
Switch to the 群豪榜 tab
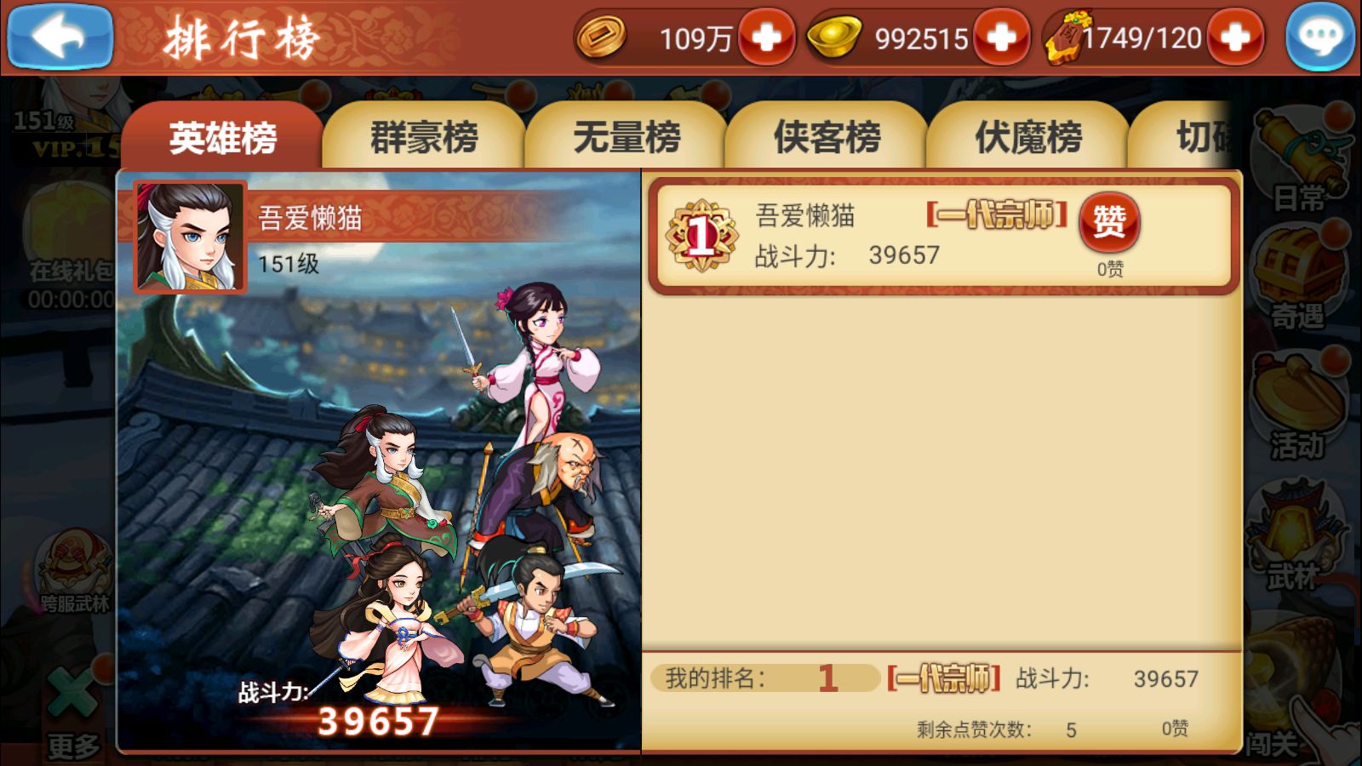(x=423, y=136)
